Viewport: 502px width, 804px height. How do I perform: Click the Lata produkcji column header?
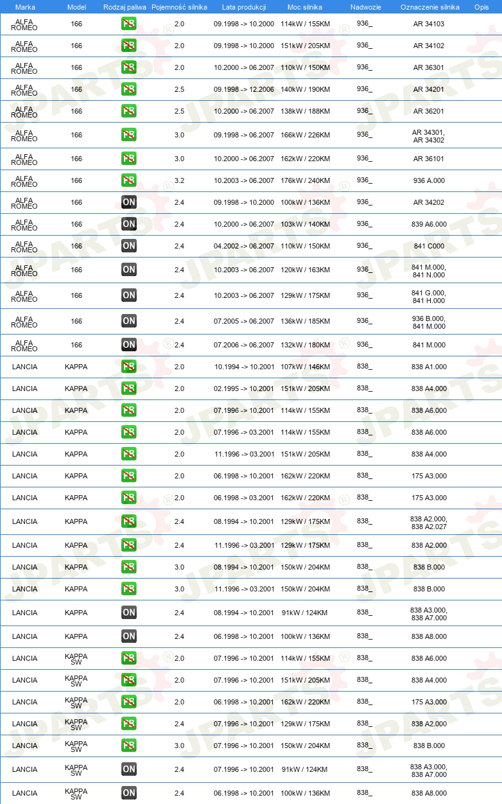244,6
